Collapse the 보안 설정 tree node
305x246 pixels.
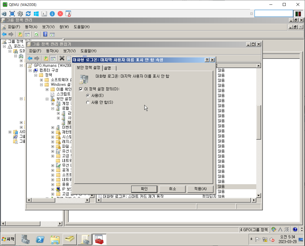tap(47, 99)
